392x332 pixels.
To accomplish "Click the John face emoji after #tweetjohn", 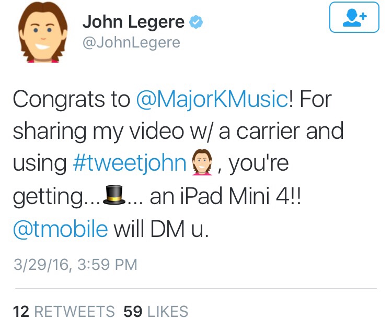I will (202, 162).
